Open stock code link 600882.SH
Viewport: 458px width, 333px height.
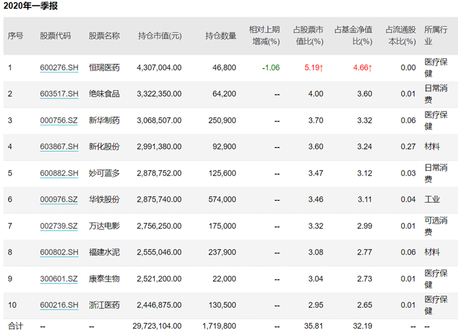point(59,173)
